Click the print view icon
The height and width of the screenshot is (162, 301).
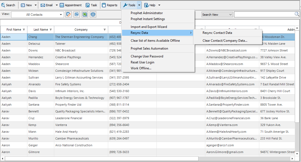[x=93, y=14]
